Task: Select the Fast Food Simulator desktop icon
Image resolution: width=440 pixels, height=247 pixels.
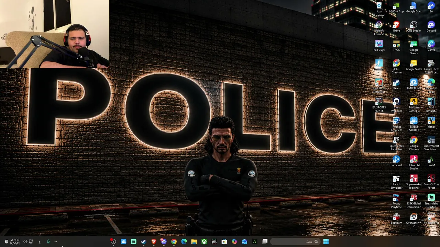Action: [x=379, y=86]
